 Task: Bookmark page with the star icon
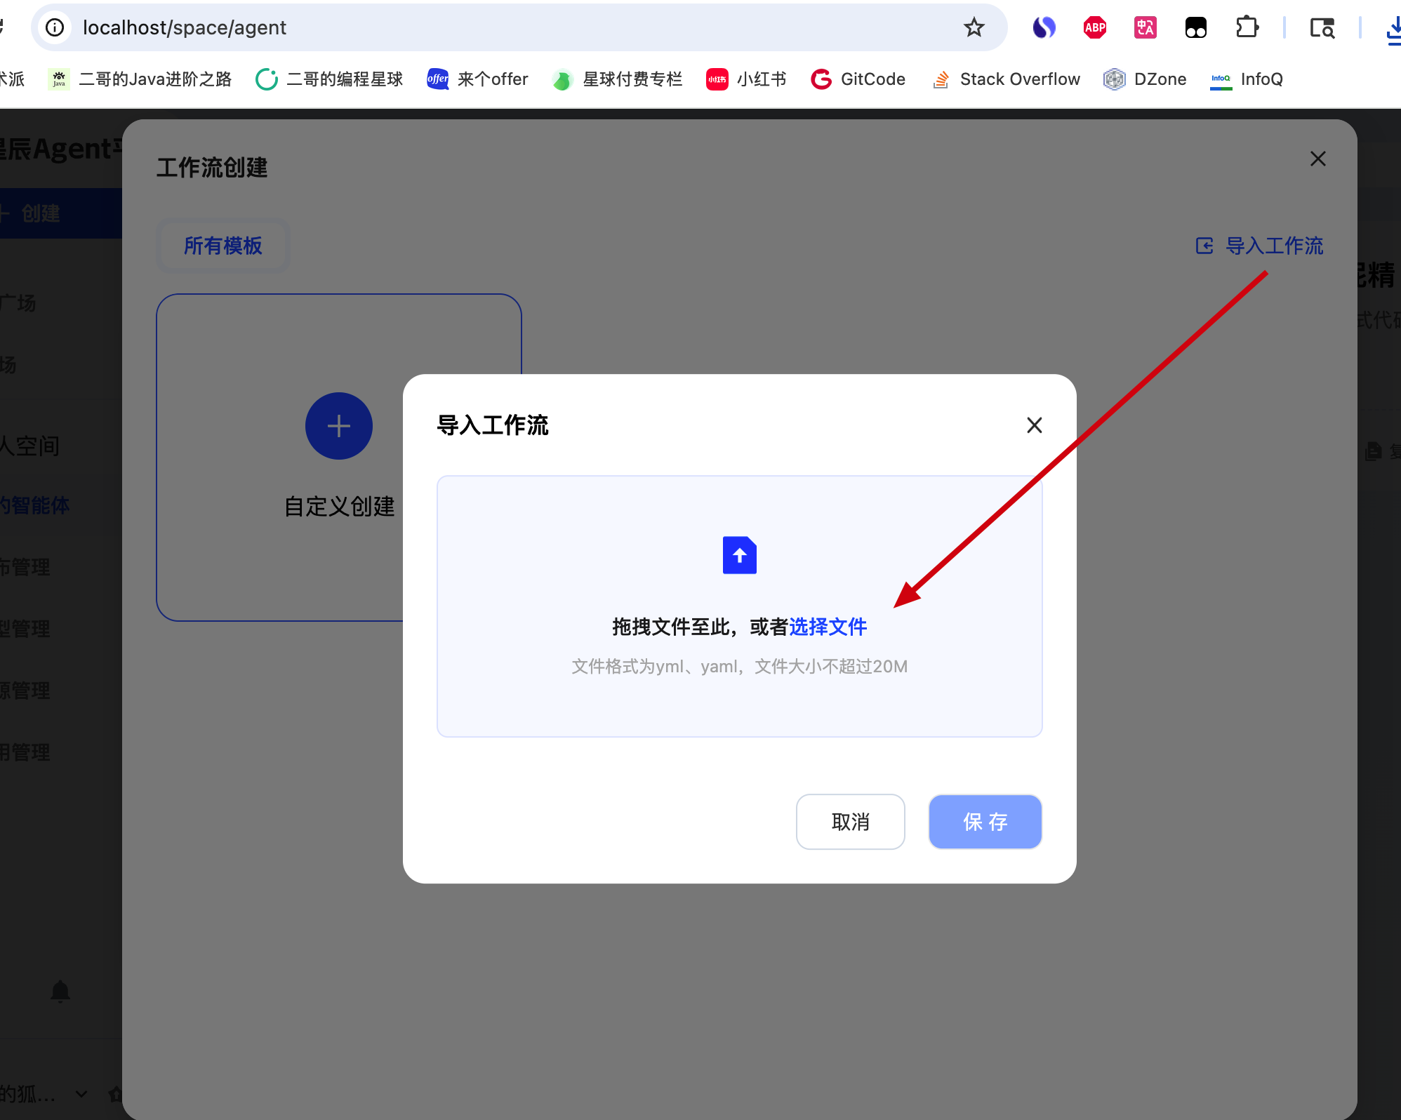tap(974, 28)
